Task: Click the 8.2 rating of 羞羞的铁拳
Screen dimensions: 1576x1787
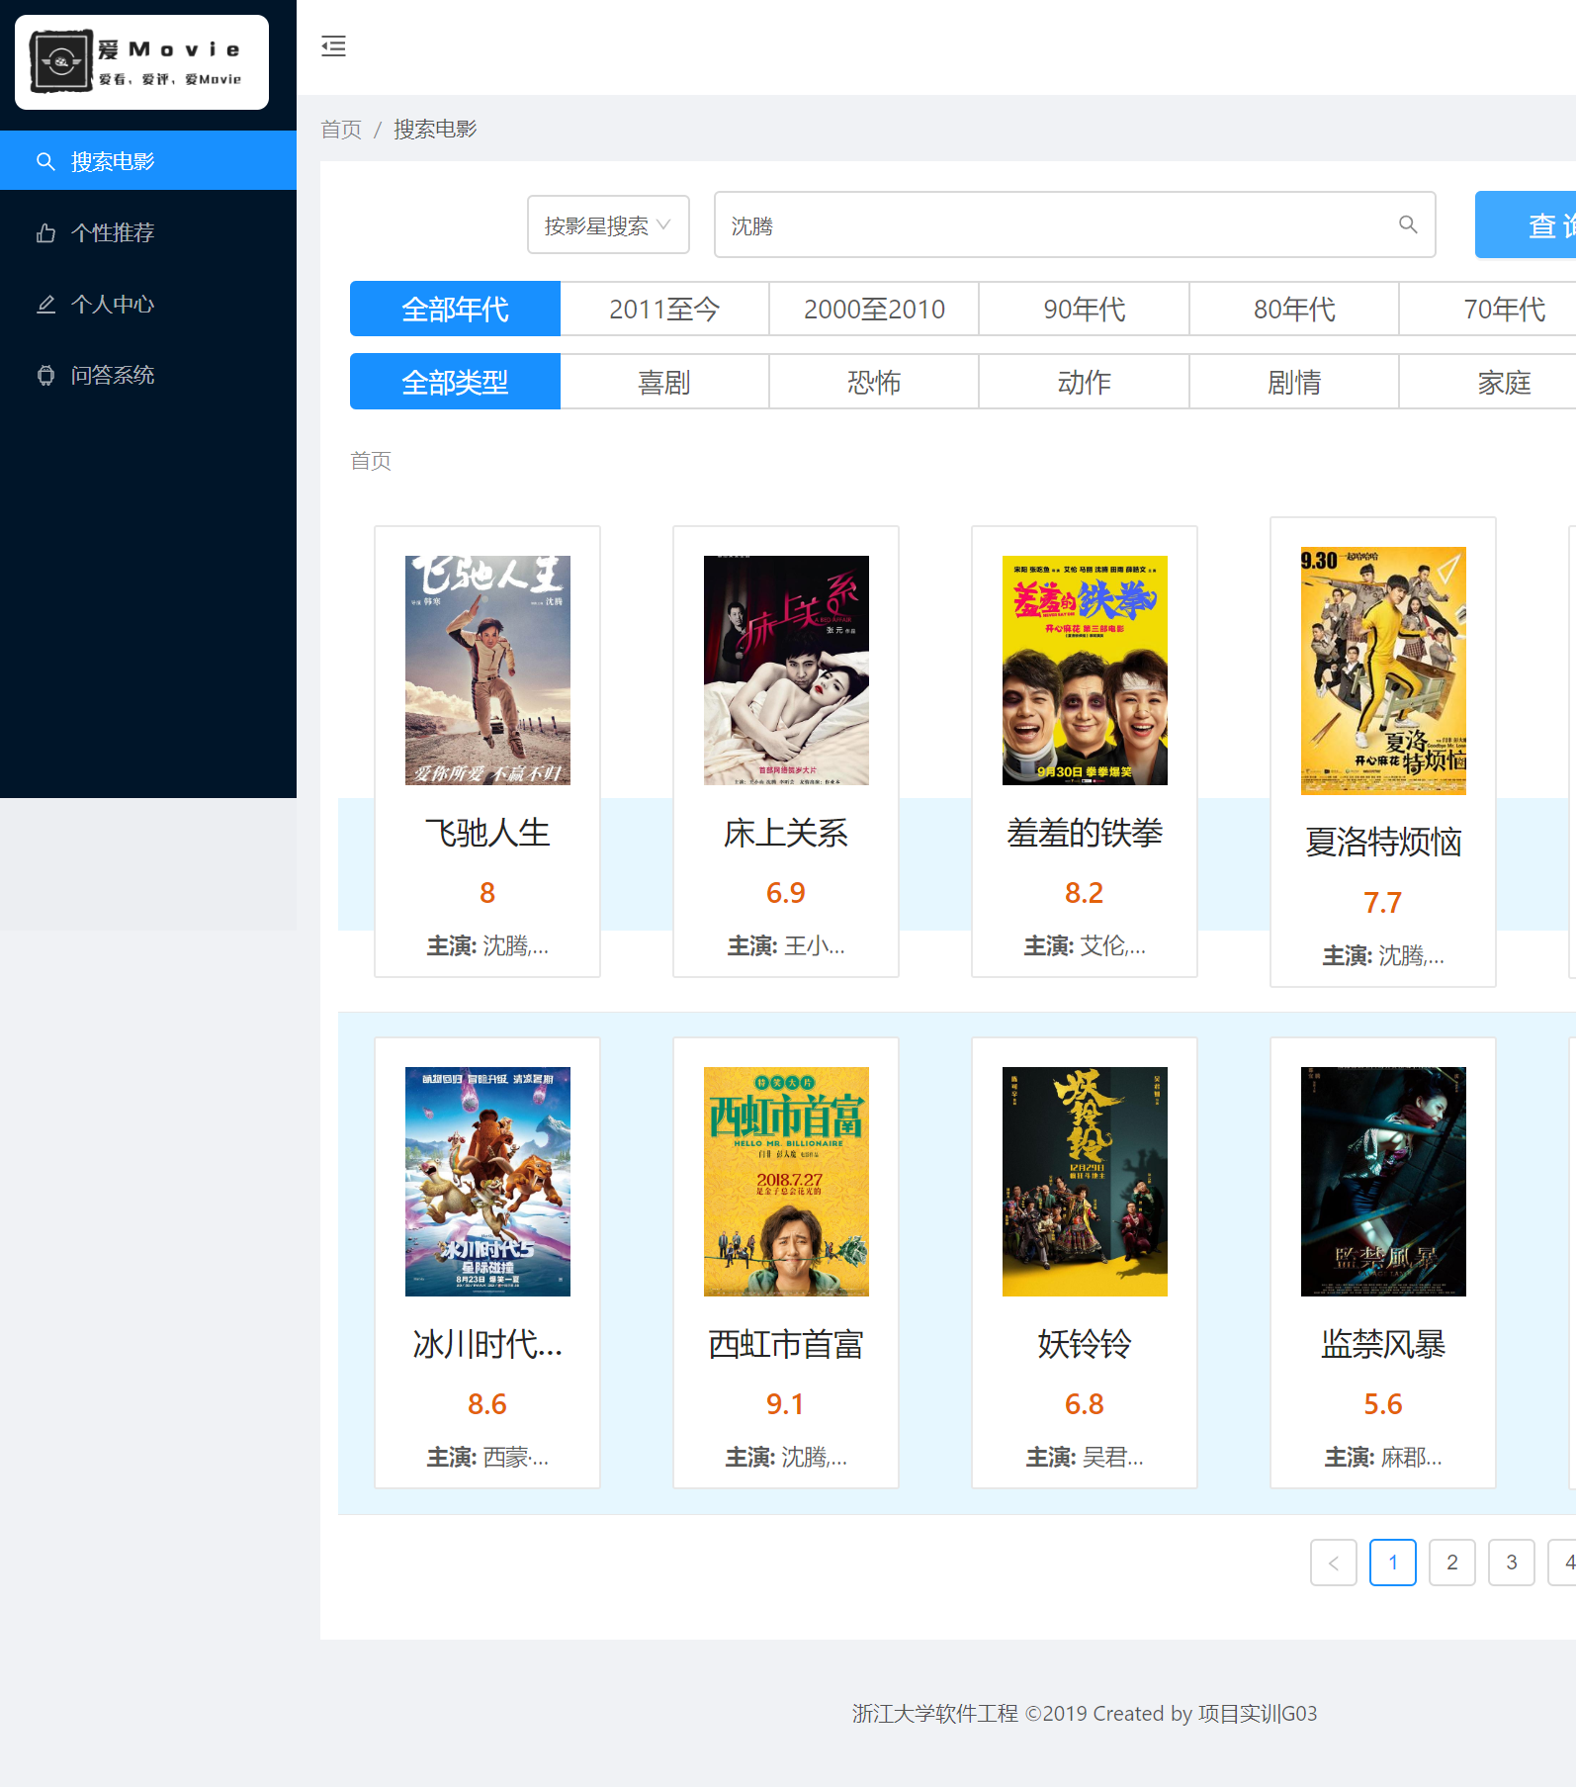Action: (1084, 893)
